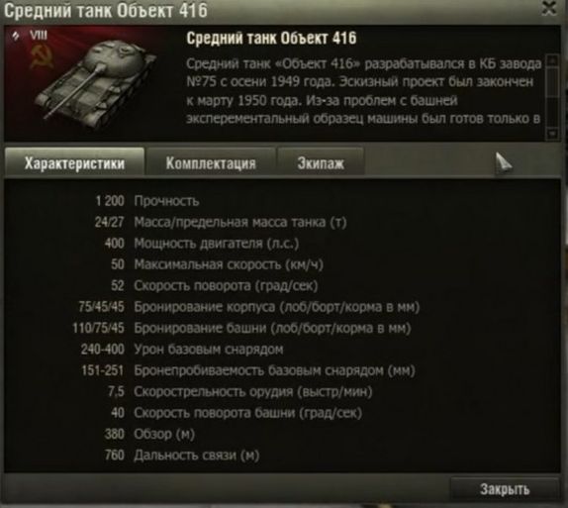Click description scrollbar down arrow
Screen dimensions: 568x508
552,134
